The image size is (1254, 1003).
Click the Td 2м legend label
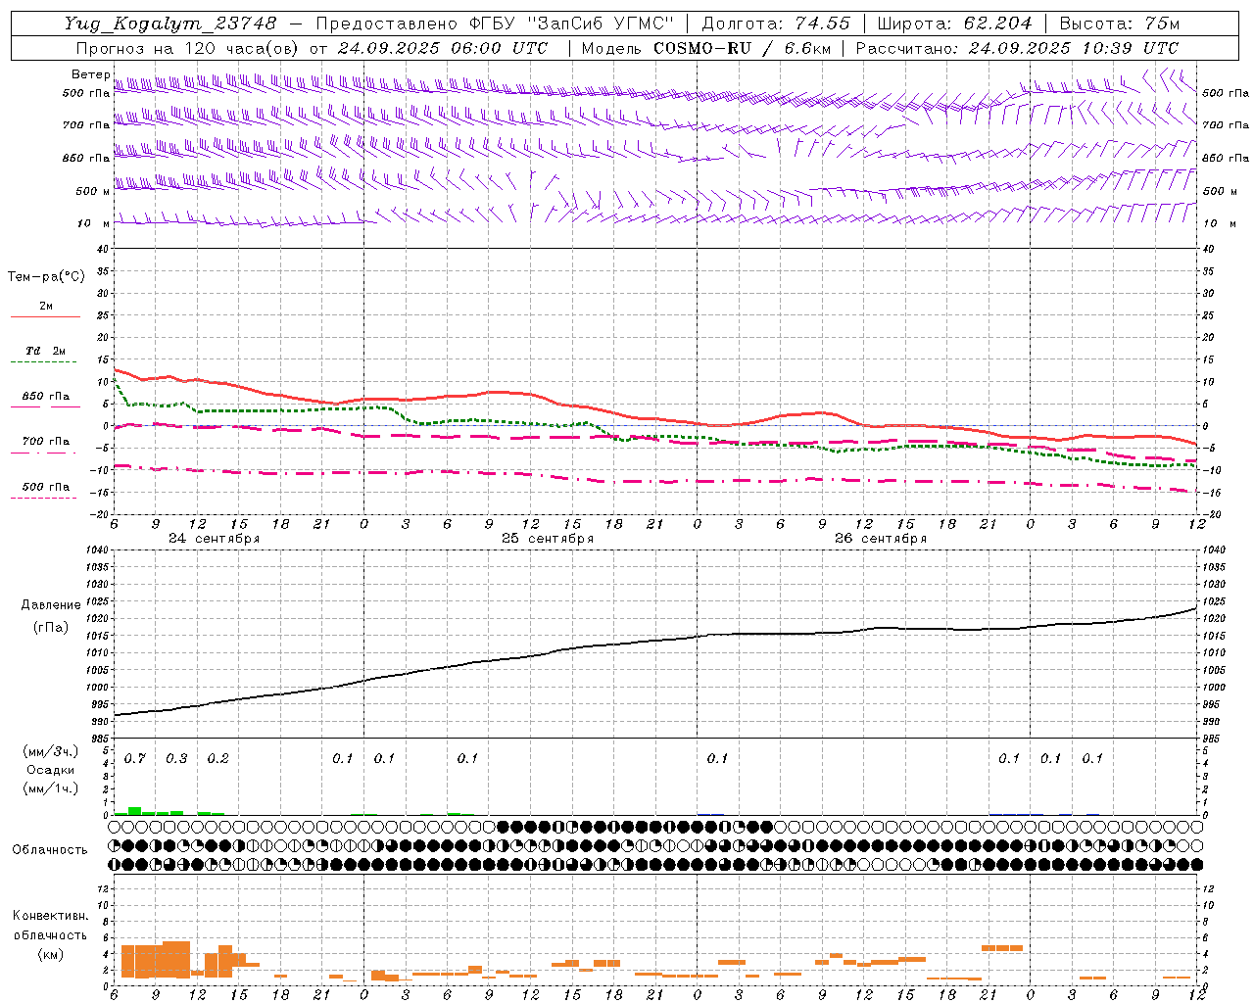(x=45, y=351)
